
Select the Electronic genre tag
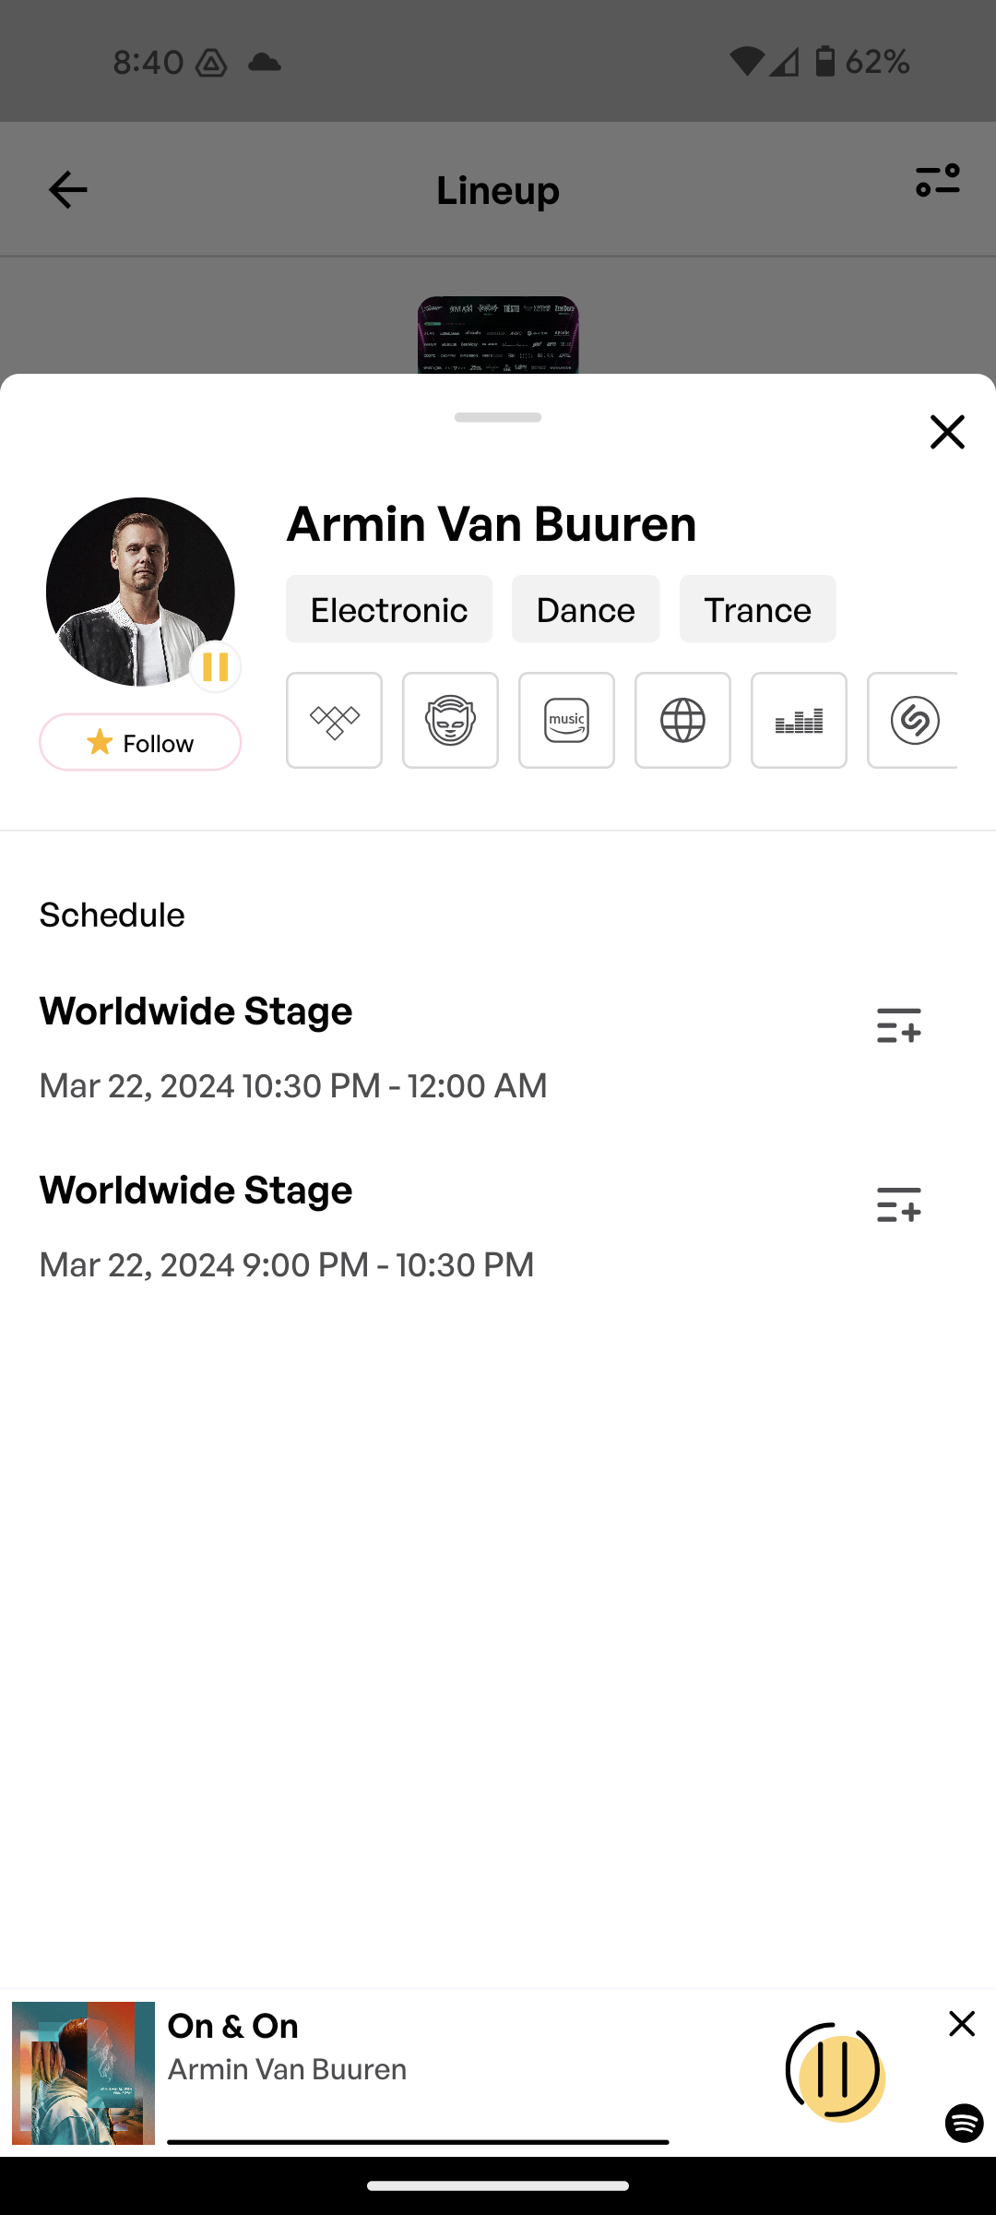coord(389,609)
